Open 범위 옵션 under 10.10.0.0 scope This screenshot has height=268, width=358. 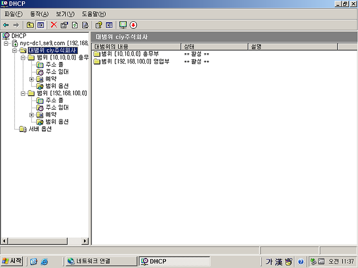click(x=57, y=86)
